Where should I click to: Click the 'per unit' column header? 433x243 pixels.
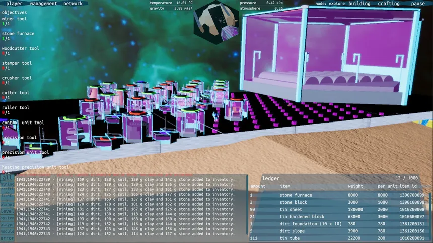tap(388, 186)
